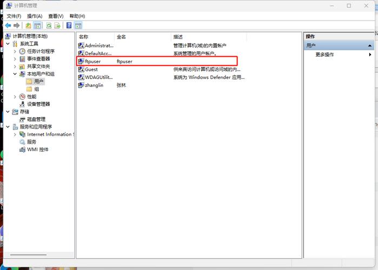
Task: Click the 任务计划程序 clock icon
Action: pos(22,51)
